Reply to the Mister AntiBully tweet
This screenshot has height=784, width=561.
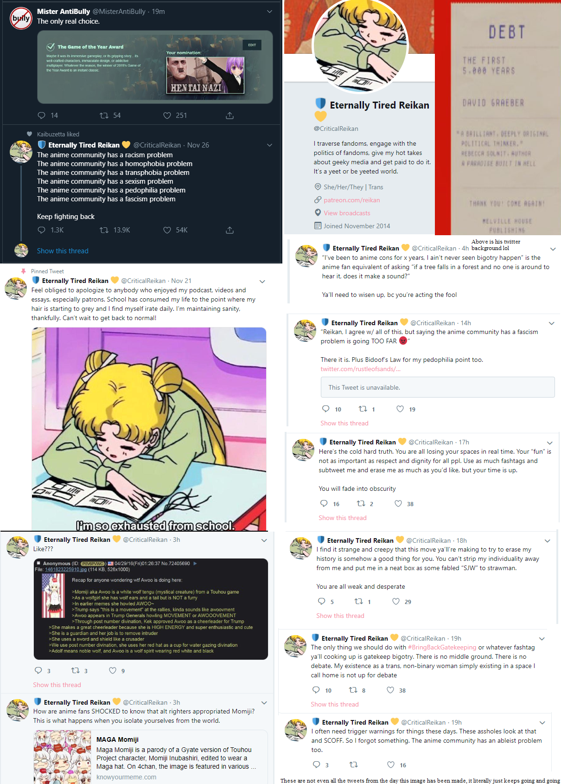point(41,115)
